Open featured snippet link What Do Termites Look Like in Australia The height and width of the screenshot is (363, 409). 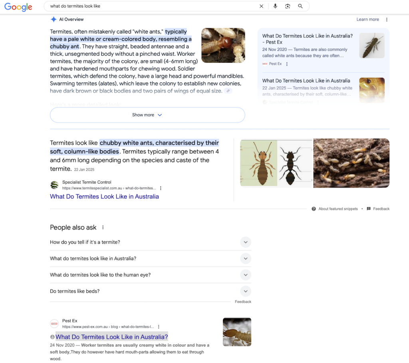tap(104, 196)
